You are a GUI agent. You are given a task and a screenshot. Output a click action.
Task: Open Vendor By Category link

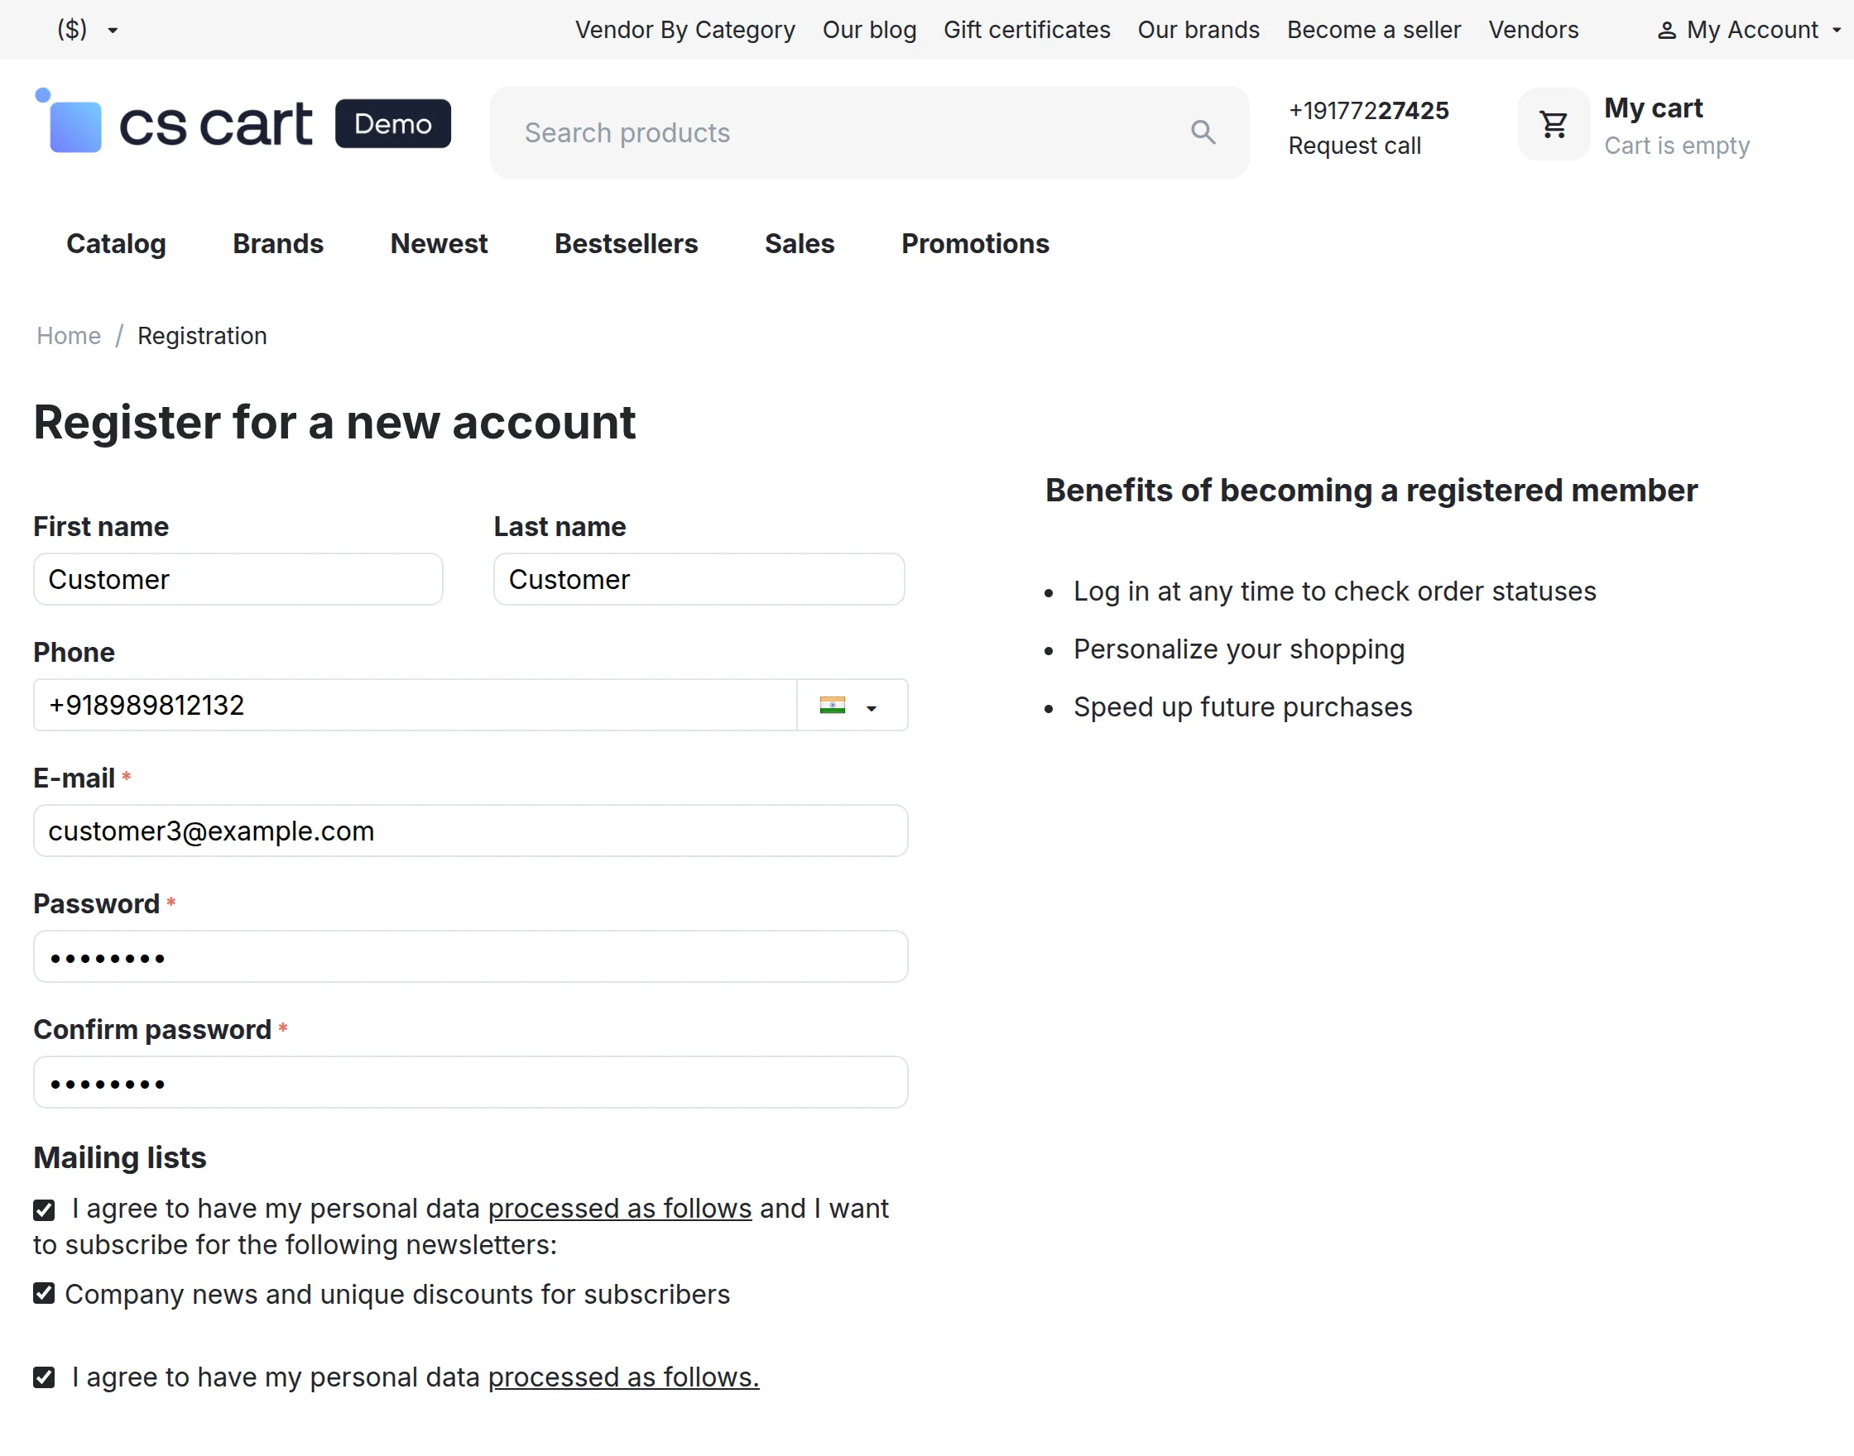click(684, 30)
